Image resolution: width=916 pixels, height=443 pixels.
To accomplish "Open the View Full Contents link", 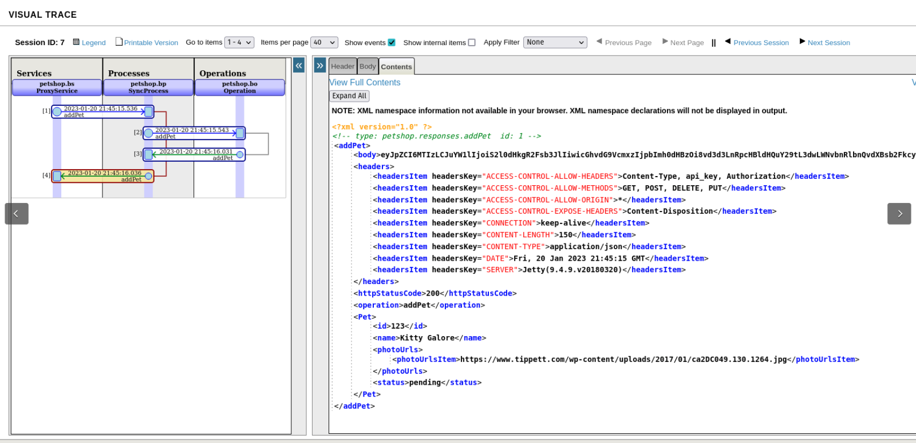I will pyautogui.click(x=365, y=82).
